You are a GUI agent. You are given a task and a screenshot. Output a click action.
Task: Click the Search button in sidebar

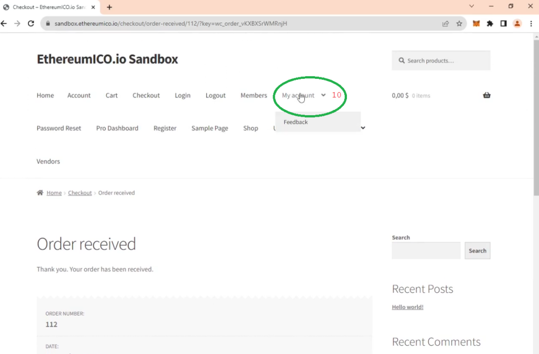click(477, 251)
